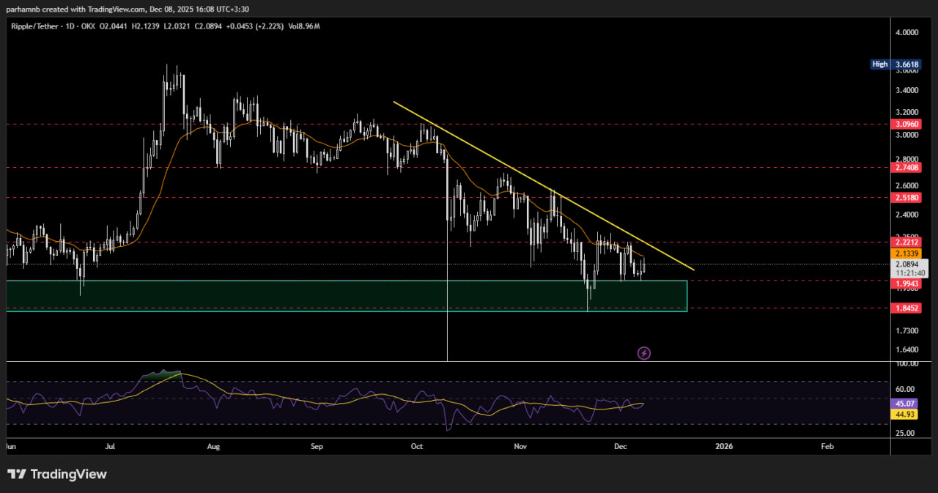This screenshot has height=493, width=938.
Task: Select the 1D timeframe label
Action: click(x=71, y=26)
